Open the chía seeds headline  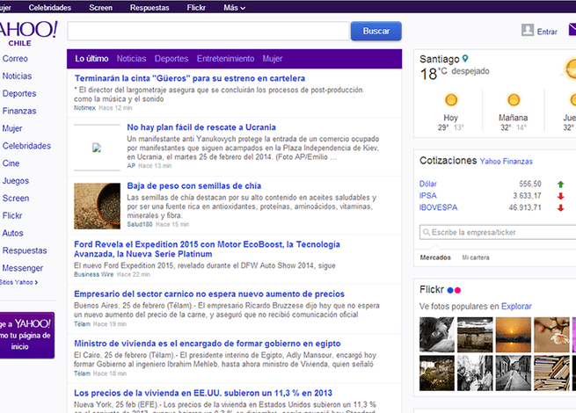coord(194,186)
